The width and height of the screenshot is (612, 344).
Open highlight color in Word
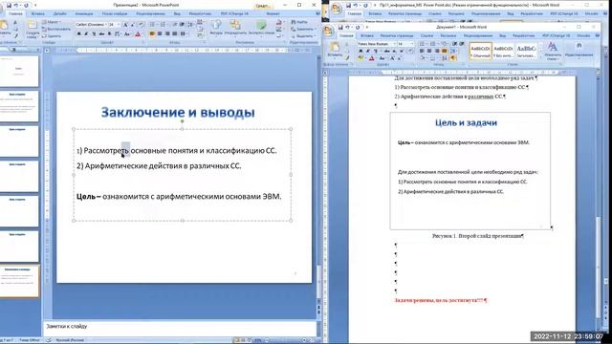pyautogui.click(x=361, y=58)
